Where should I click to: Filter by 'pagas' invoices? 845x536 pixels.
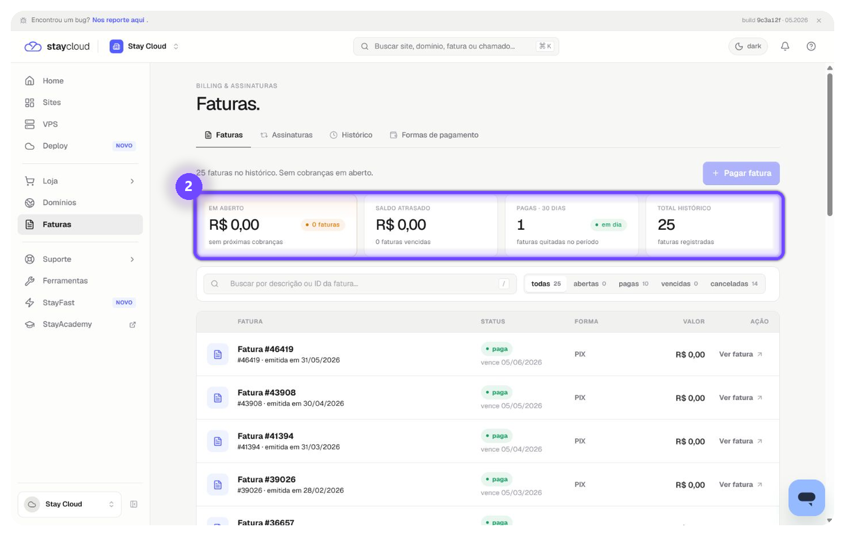633,284
